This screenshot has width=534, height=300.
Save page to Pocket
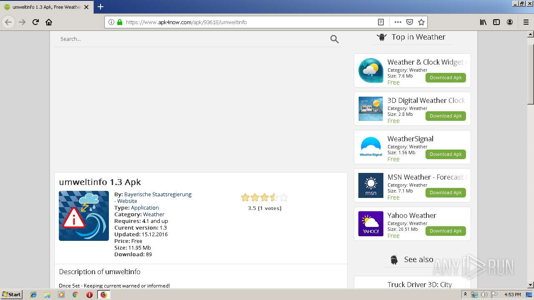[x=410, y=22]
